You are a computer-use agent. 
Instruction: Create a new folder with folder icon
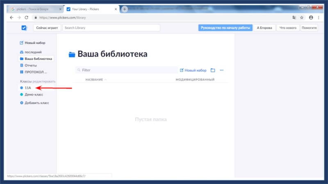click(213, 70)
